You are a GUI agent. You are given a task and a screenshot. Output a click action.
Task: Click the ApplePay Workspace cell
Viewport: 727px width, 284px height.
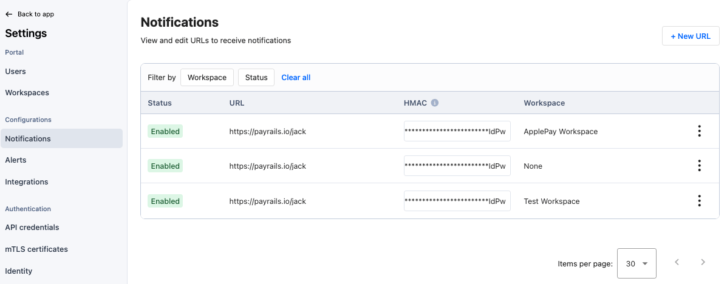(561, 132)
